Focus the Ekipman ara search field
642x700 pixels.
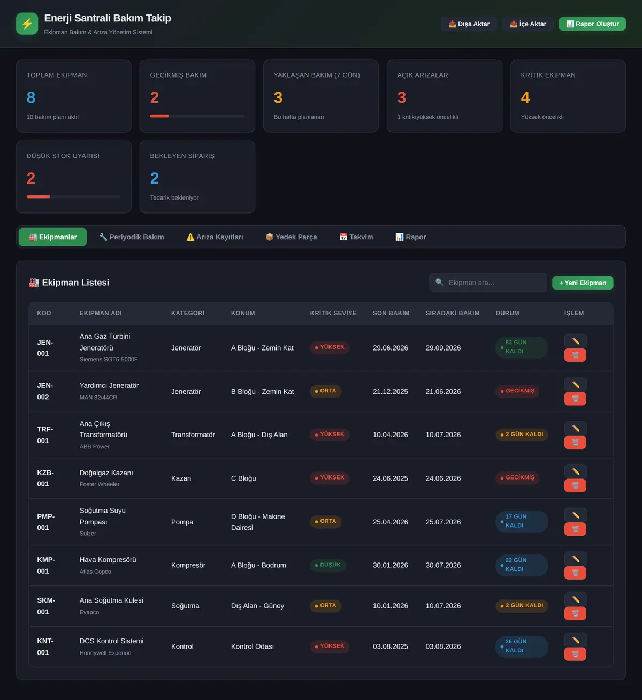(x=488, y=283)
